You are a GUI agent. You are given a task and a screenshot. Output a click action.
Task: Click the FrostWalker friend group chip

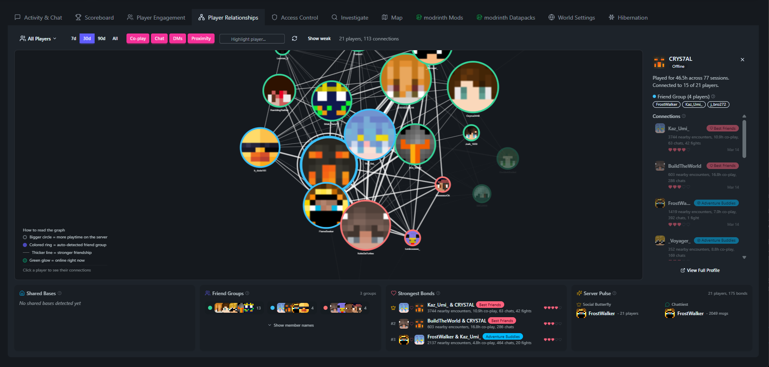tap(667, 105)
